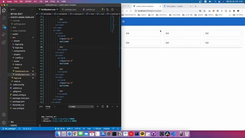Open a new Chrome tab
The height and width of the screenshot is (138, 245).
click(x=196, y=7)
